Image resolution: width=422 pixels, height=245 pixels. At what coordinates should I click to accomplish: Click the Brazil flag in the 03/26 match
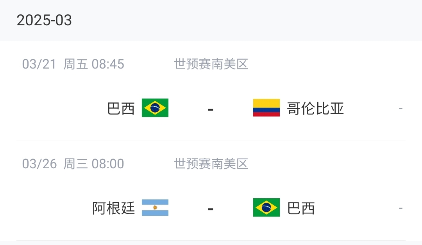click(266, 208)
